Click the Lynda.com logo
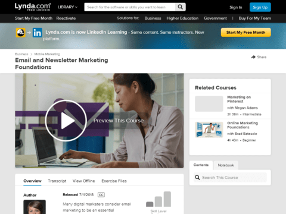 [33, 7]
